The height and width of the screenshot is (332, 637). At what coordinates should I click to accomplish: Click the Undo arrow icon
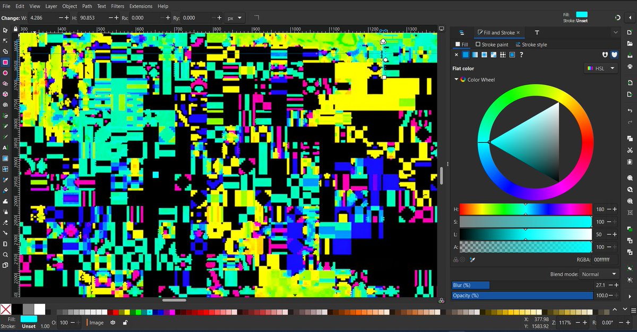click(x=630, y=111)
